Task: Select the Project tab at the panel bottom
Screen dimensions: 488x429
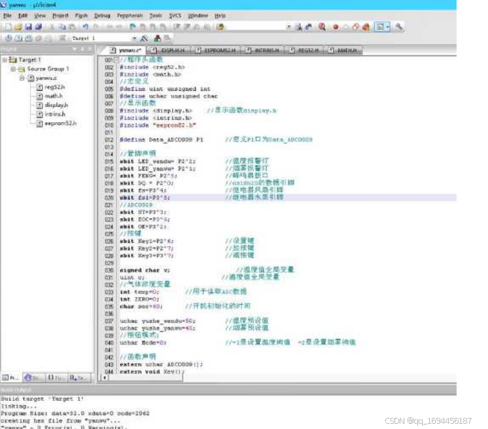Action: coord(11,377)
